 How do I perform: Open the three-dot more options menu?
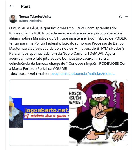[126, 17]
